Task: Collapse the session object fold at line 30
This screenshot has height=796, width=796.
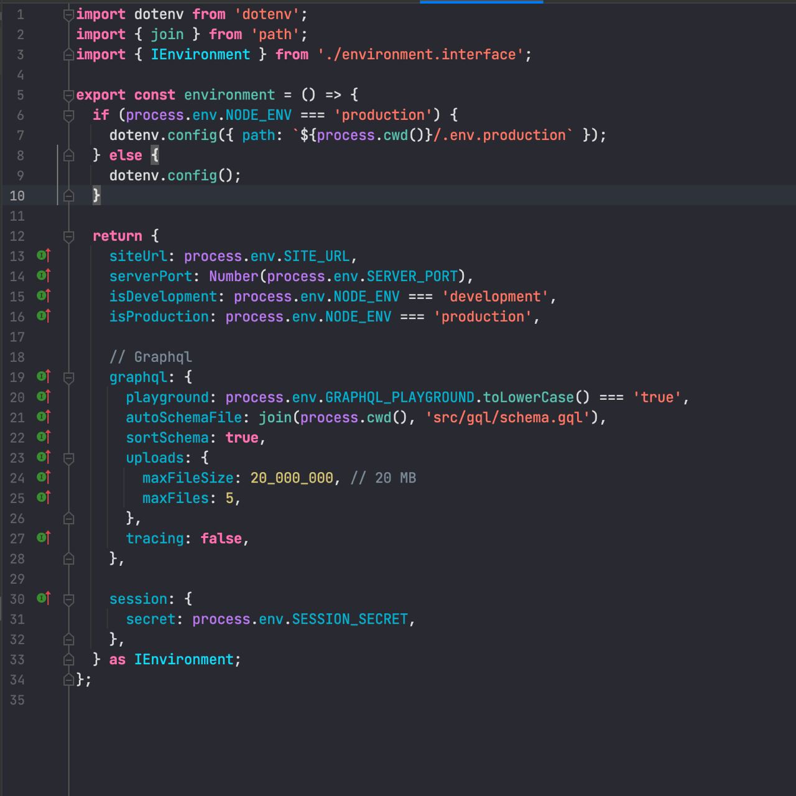Action: 69,600
